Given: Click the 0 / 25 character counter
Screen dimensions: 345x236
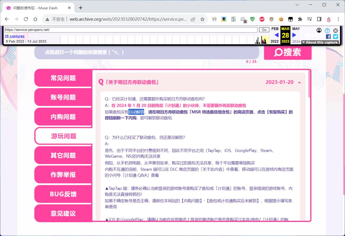Looking at the screenshot, I should coord(251,62).
